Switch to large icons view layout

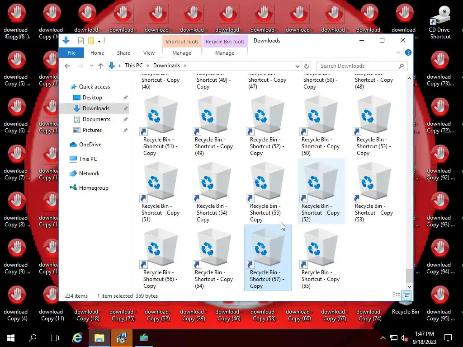[406, 295]
